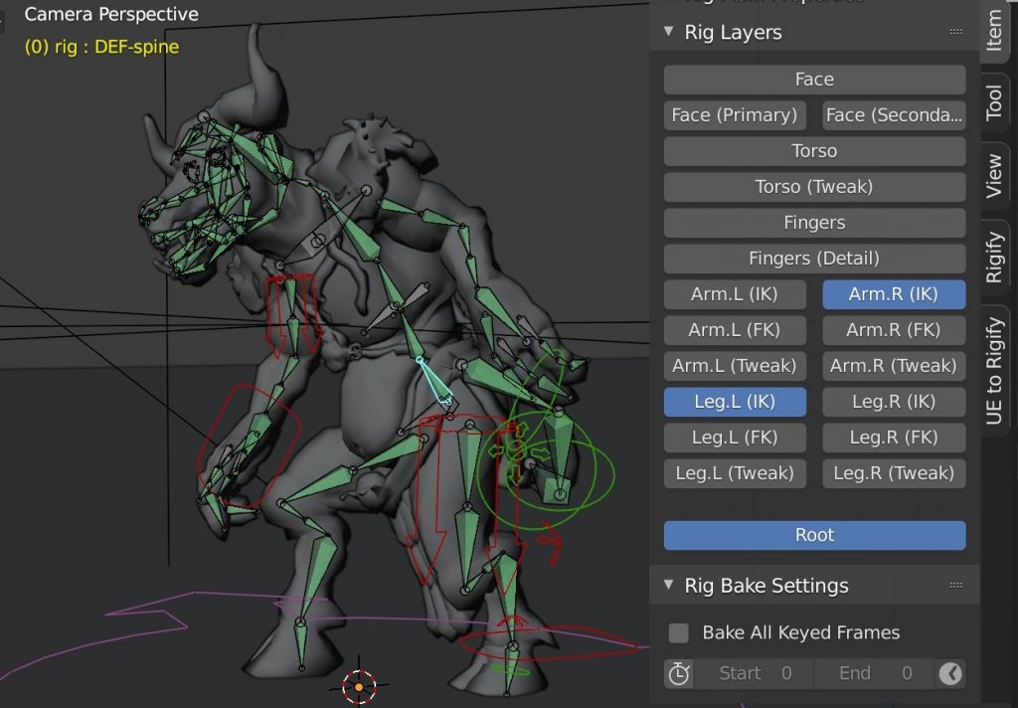Click the clock icon beside Start field
Screen dimensions: 1018x708
[x=678, y=673]
